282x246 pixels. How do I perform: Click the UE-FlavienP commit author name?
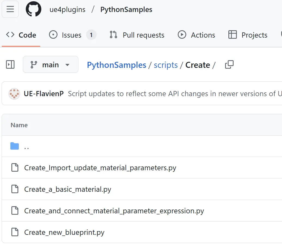coord(44,94)
